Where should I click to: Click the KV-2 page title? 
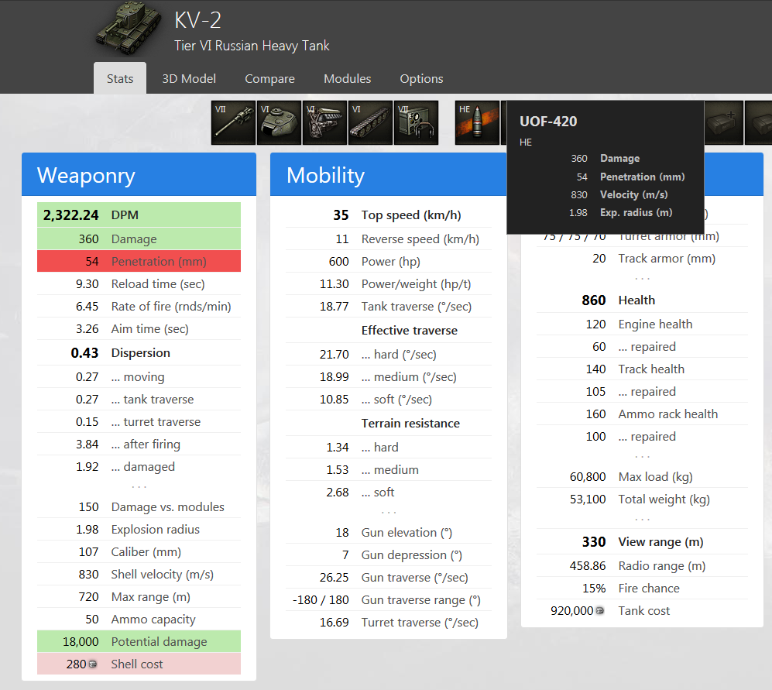click(198, 21)
